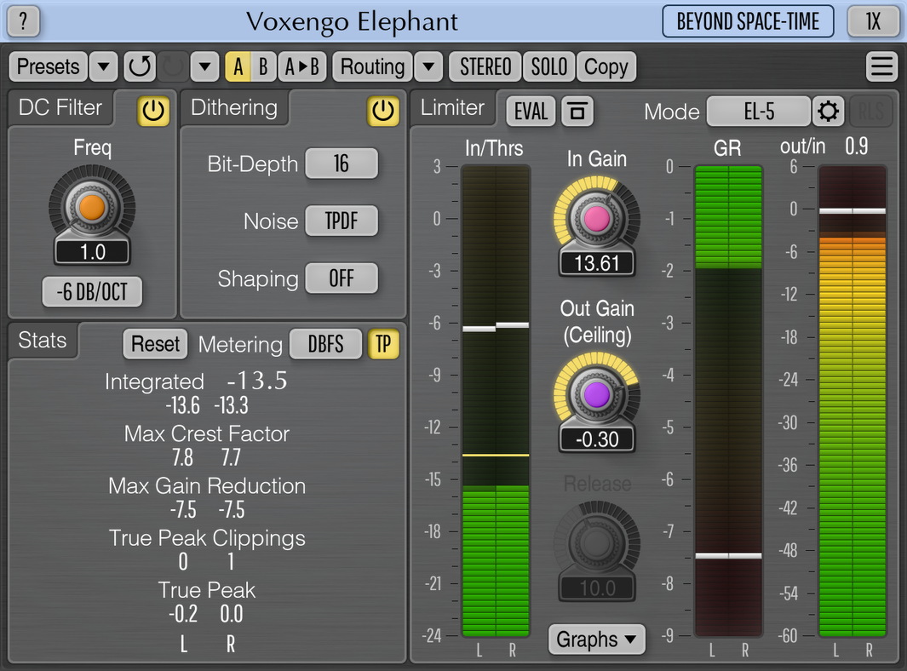
Task: Enable EVAL mode in the Limiter
Action: point(530,111)
